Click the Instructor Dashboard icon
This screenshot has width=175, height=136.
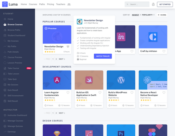coord(5,115)
